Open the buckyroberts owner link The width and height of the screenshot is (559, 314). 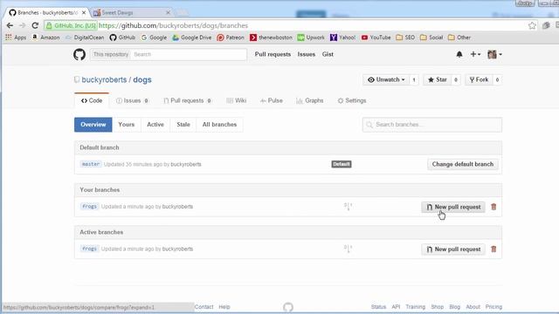[104, 79]
